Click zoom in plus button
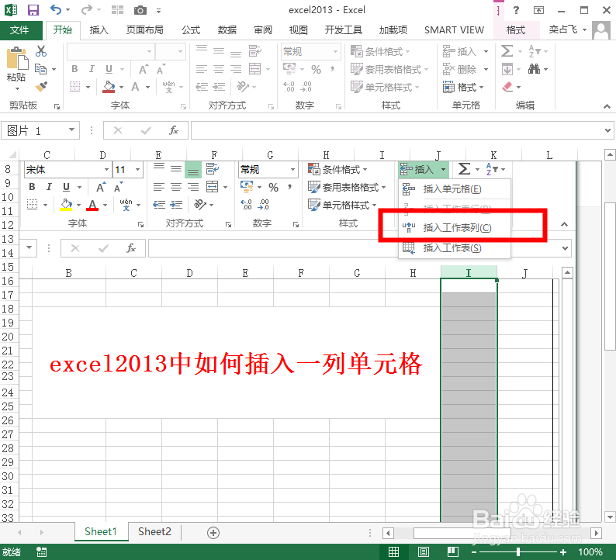616x560 pixels. point(563,551)
